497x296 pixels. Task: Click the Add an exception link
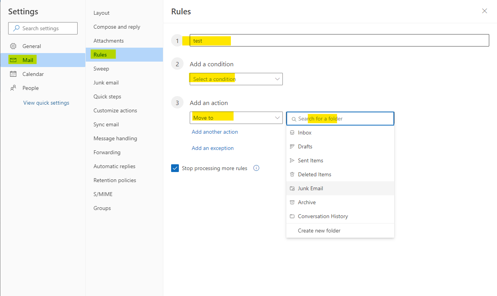[x=213, y=148]
